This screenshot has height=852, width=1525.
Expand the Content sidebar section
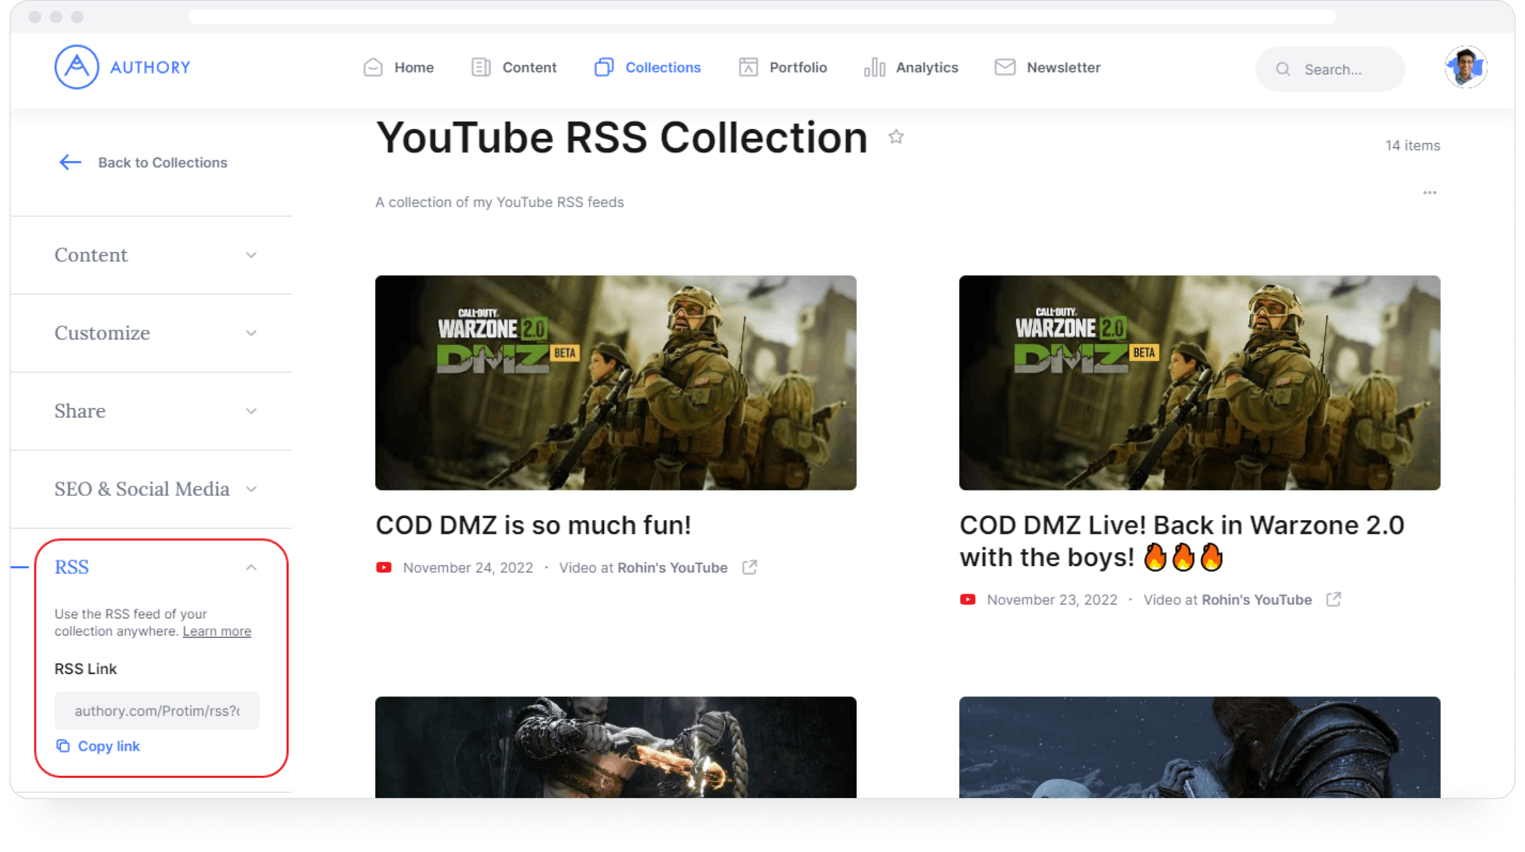click(155, 255)
